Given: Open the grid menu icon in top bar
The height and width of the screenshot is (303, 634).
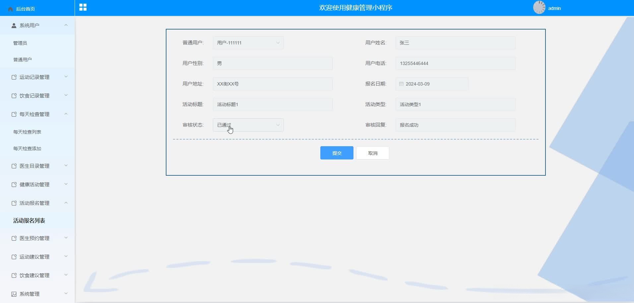Looking at the screenshot, I should click(x=83, y=7).
